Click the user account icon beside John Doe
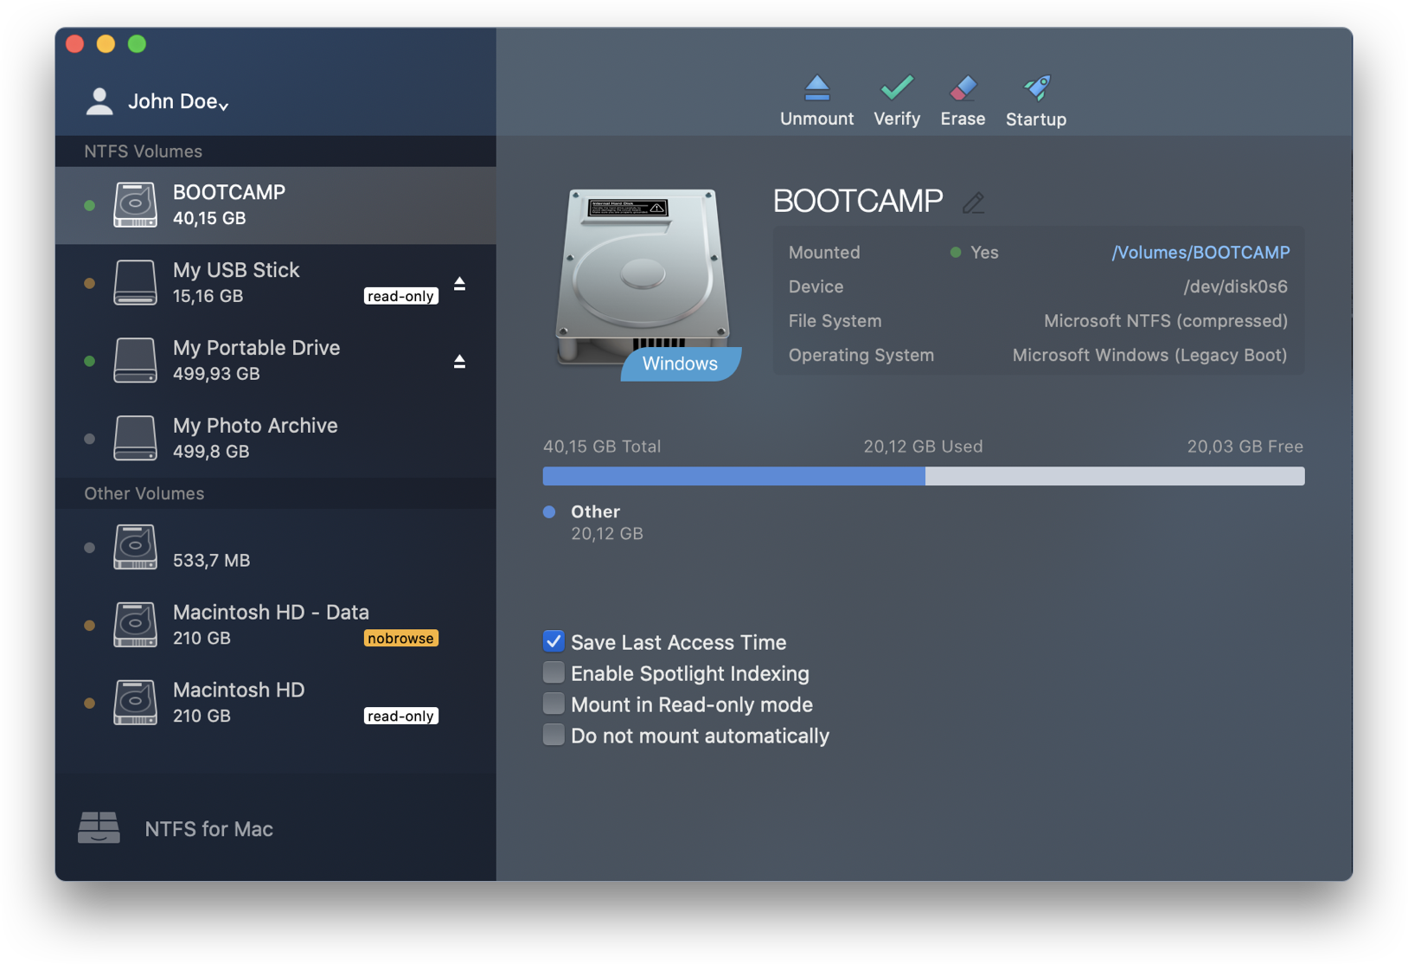Screen dimensions: 1408x964 pyautogui.click(x=99, y=101)
